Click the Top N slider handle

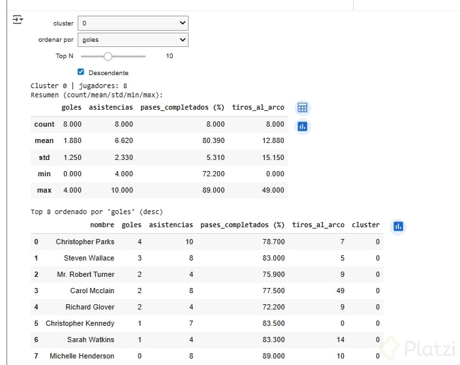pos(108,56)
